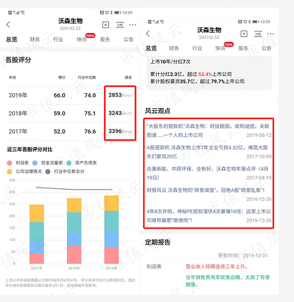Tap ranking value 3243 for 2018
Image resolution: width=294 pixels, height=302 pixels.
115,113
